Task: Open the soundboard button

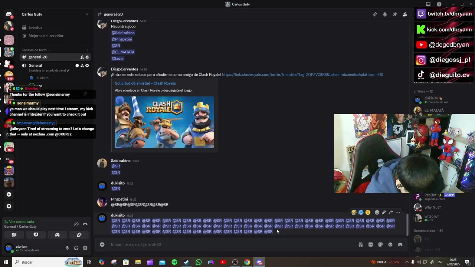Action: tap(79, 235)
